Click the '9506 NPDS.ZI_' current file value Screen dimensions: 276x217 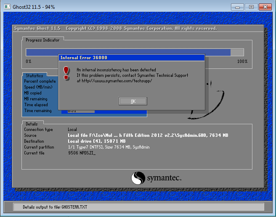coord(82,153)
